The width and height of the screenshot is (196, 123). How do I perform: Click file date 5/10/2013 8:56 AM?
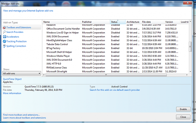click(152, 56)
